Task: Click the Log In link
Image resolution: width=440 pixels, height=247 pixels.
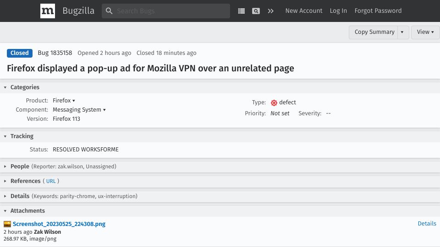Action: pos(338,11)
